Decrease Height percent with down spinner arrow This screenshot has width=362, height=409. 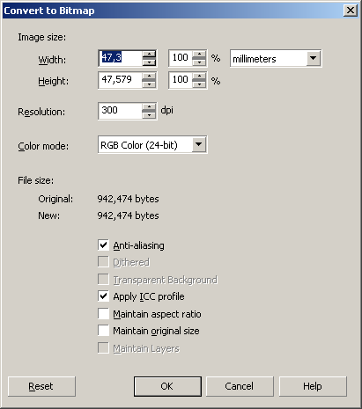coord(199,84)
